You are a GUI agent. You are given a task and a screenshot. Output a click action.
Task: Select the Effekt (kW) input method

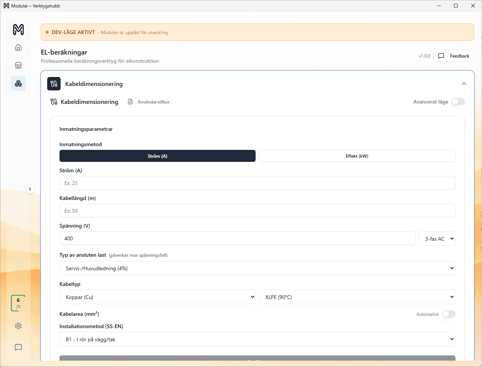(357, 156)
